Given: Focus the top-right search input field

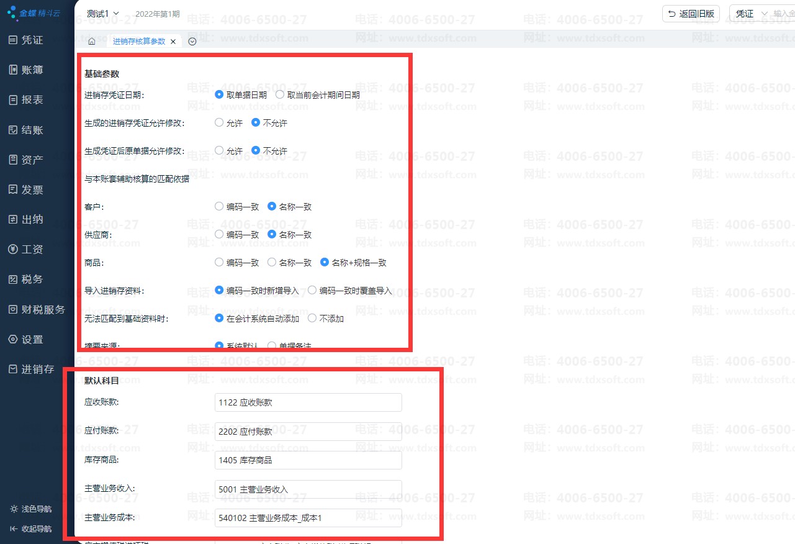Looking at the screenshot, I should (783, 13).
